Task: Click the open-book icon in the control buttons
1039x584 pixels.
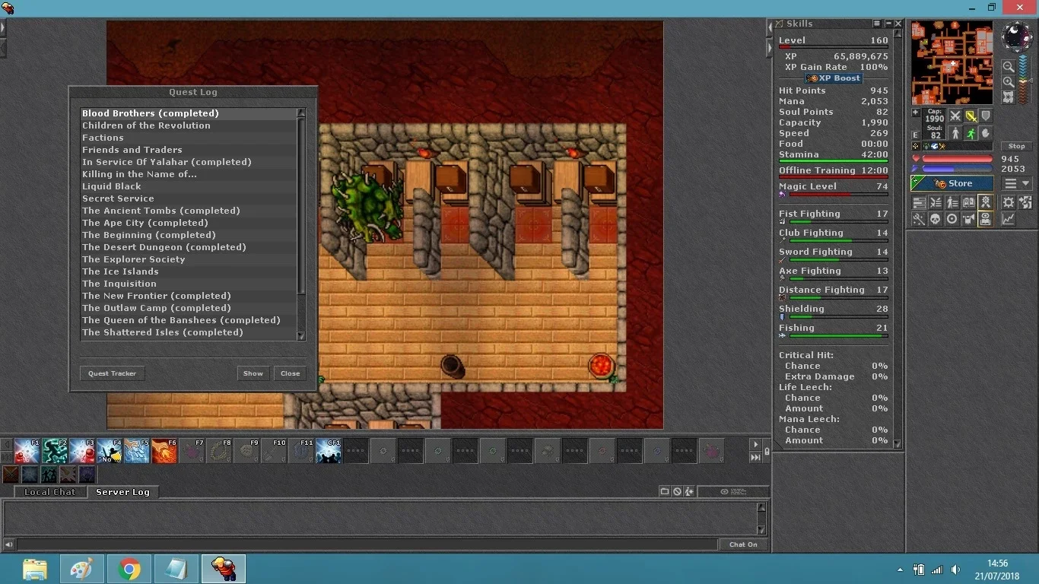Action: pos(969,202)
